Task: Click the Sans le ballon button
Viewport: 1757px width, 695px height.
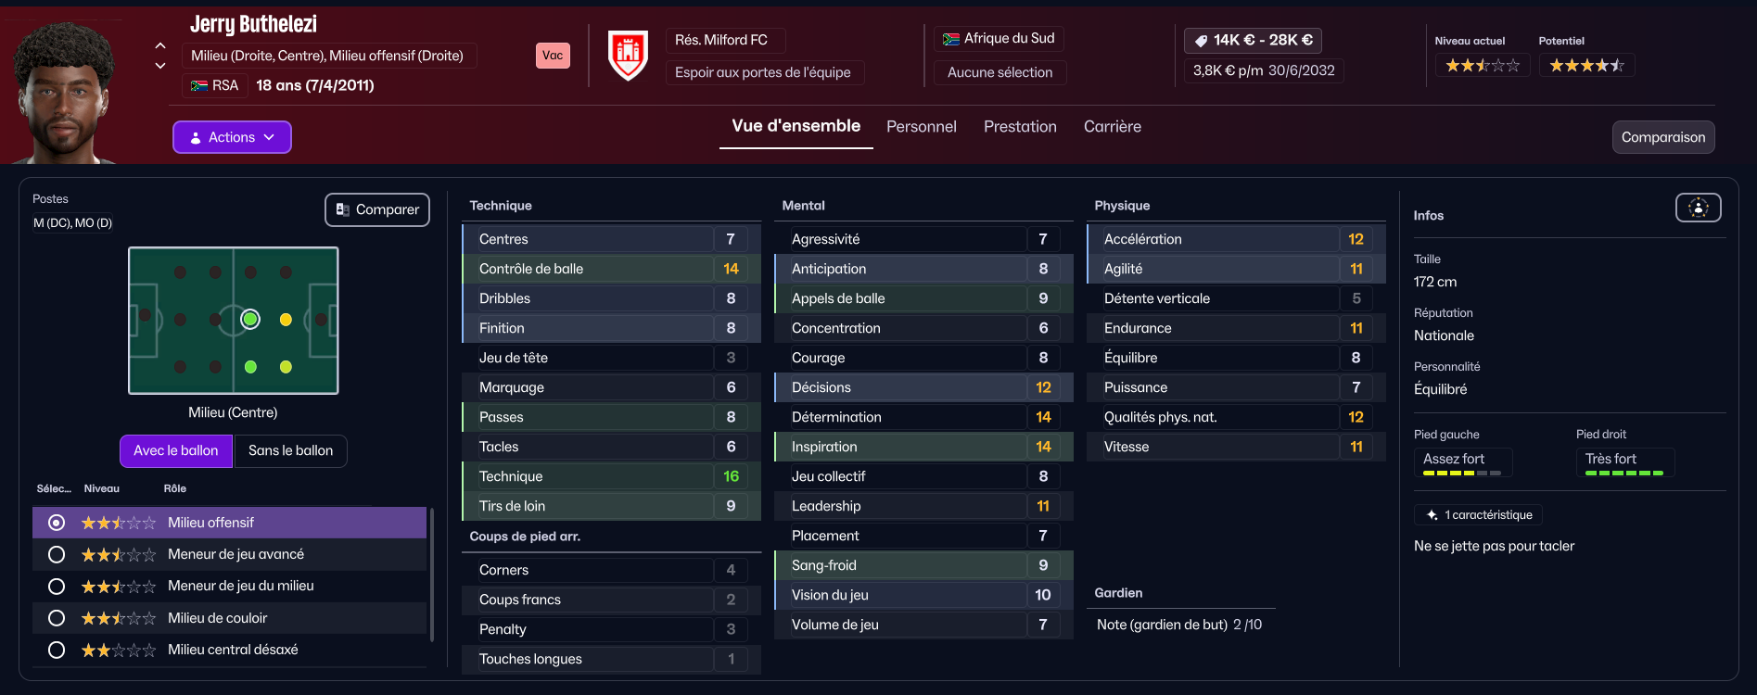Action: (290, 450)
